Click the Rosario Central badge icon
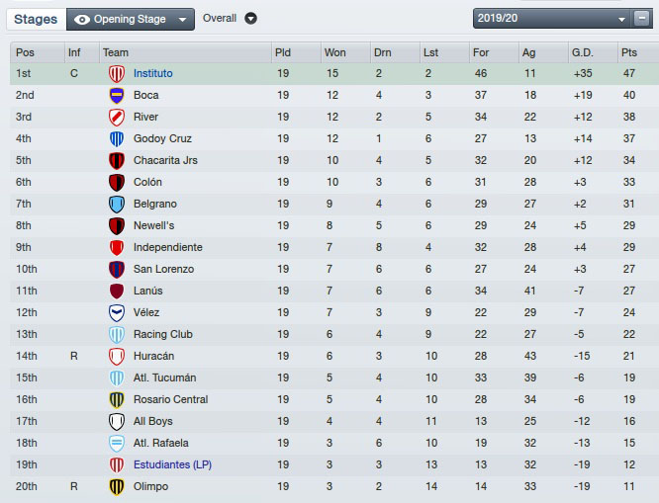The width and height of the screenshot is (659, 503). 116,400
